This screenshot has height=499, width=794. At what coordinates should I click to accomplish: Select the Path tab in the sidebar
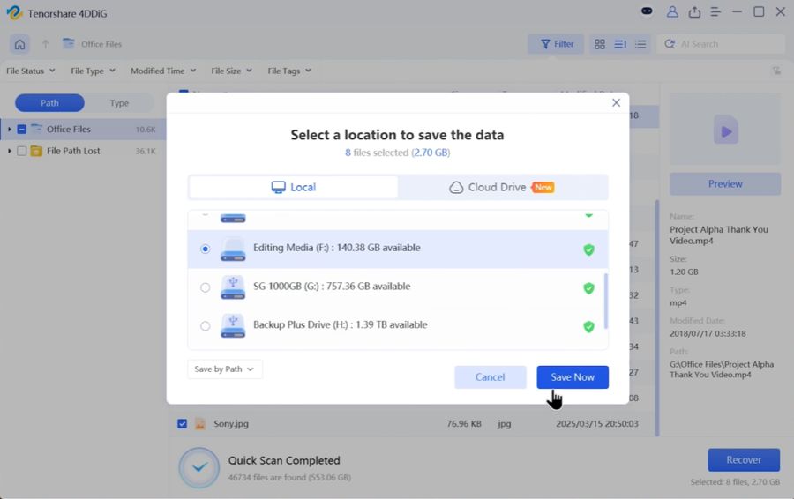point(49,103)
